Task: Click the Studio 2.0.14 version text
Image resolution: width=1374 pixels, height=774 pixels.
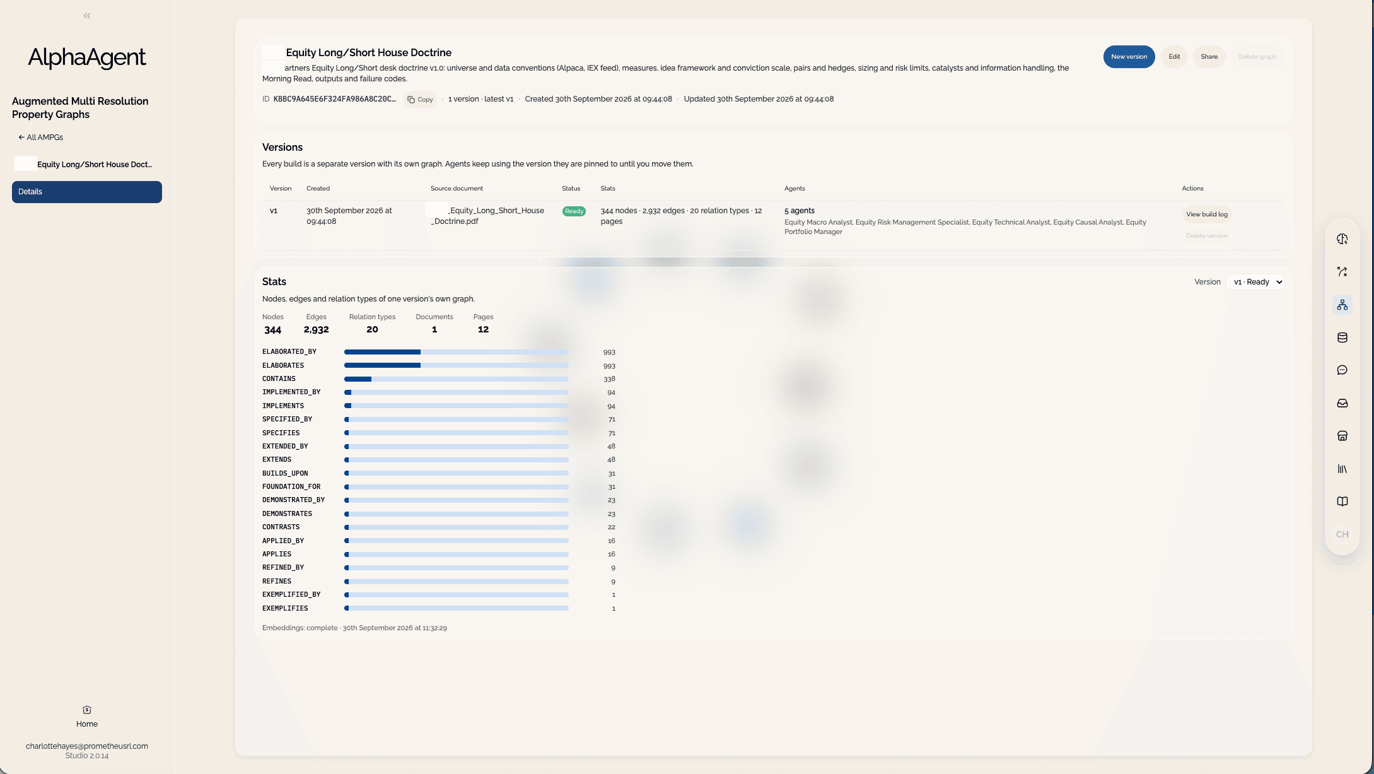Action: [x=87, y=756]
